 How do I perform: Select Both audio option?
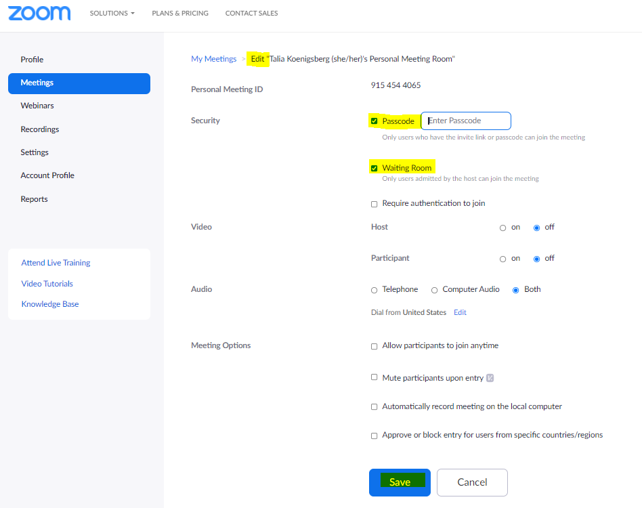pos(516,290)
